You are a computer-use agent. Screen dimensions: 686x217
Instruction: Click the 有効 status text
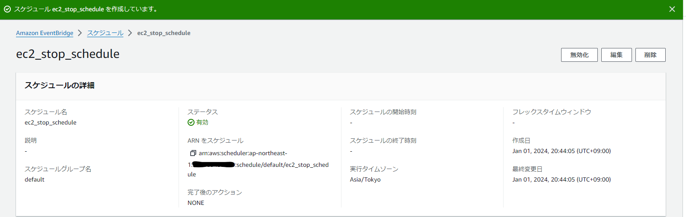(202, 122)
